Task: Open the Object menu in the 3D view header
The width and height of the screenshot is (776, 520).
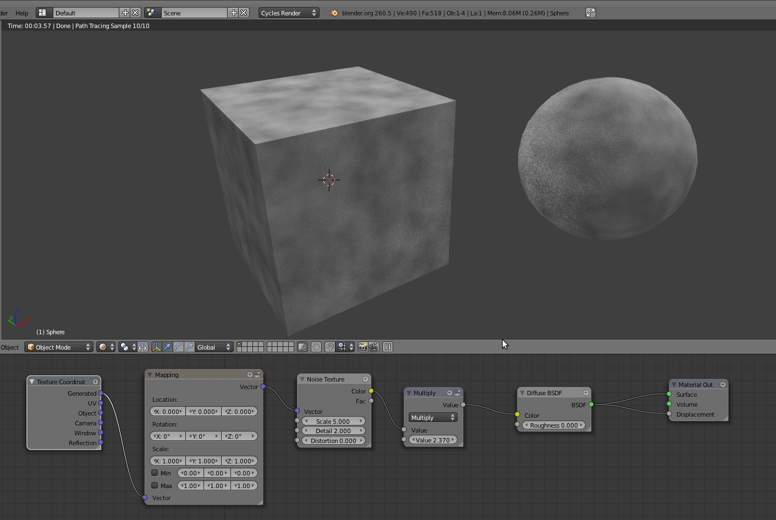Action: point(9,347)
